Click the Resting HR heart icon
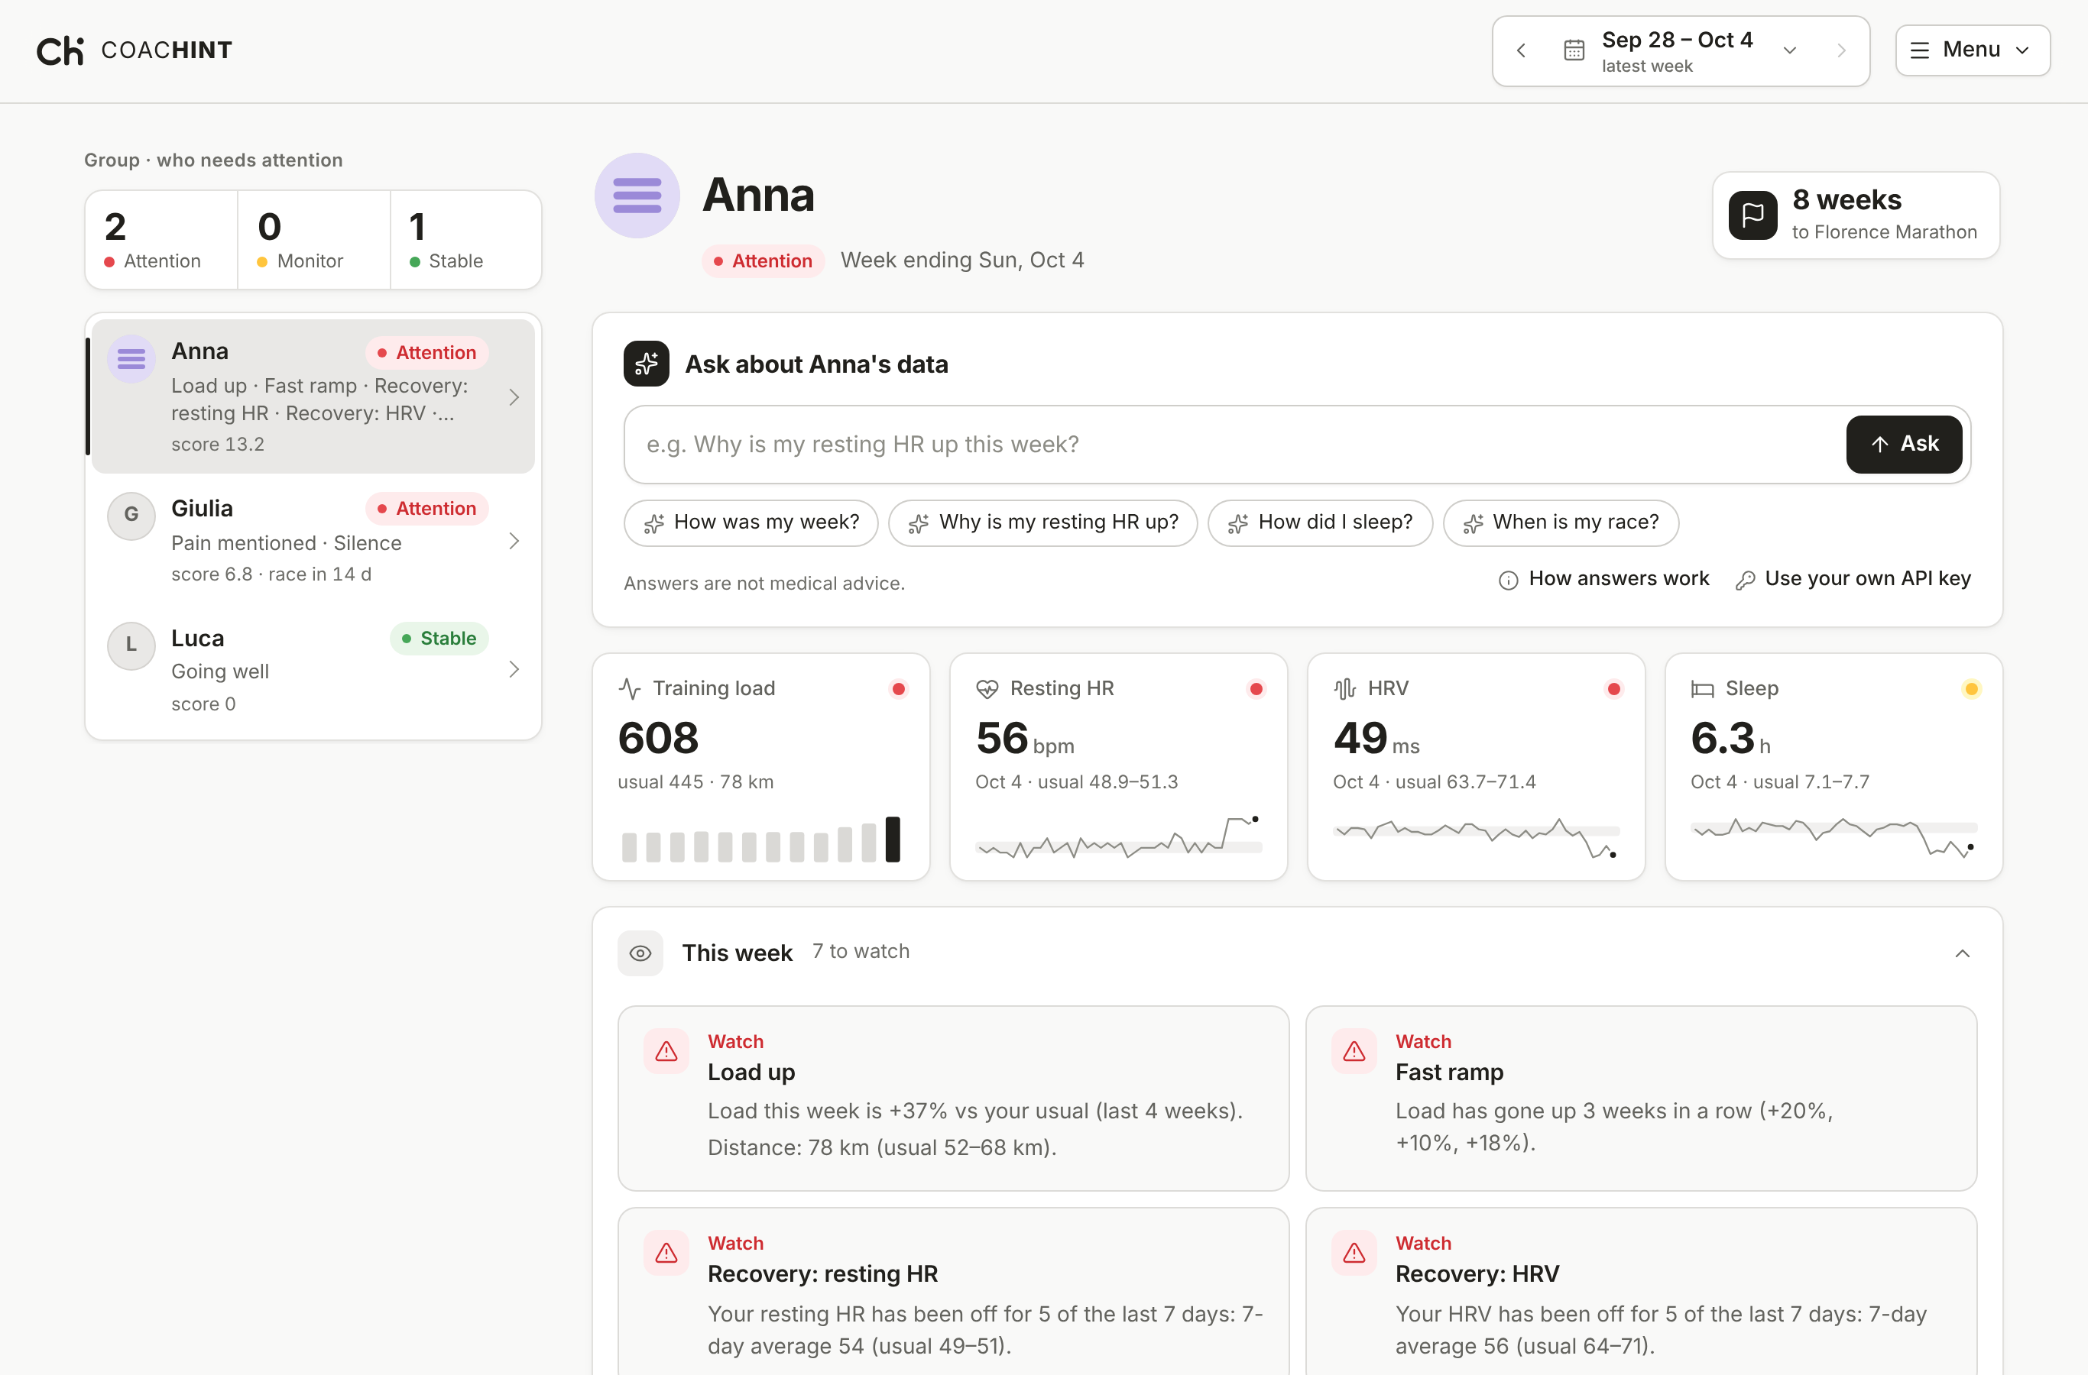The width and height of the screenshot is (2088, 1375). tap(987, 688)
